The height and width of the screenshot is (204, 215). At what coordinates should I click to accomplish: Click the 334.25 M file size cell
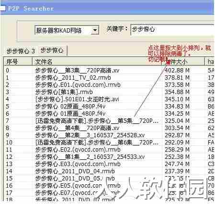(x=177, y=114)
